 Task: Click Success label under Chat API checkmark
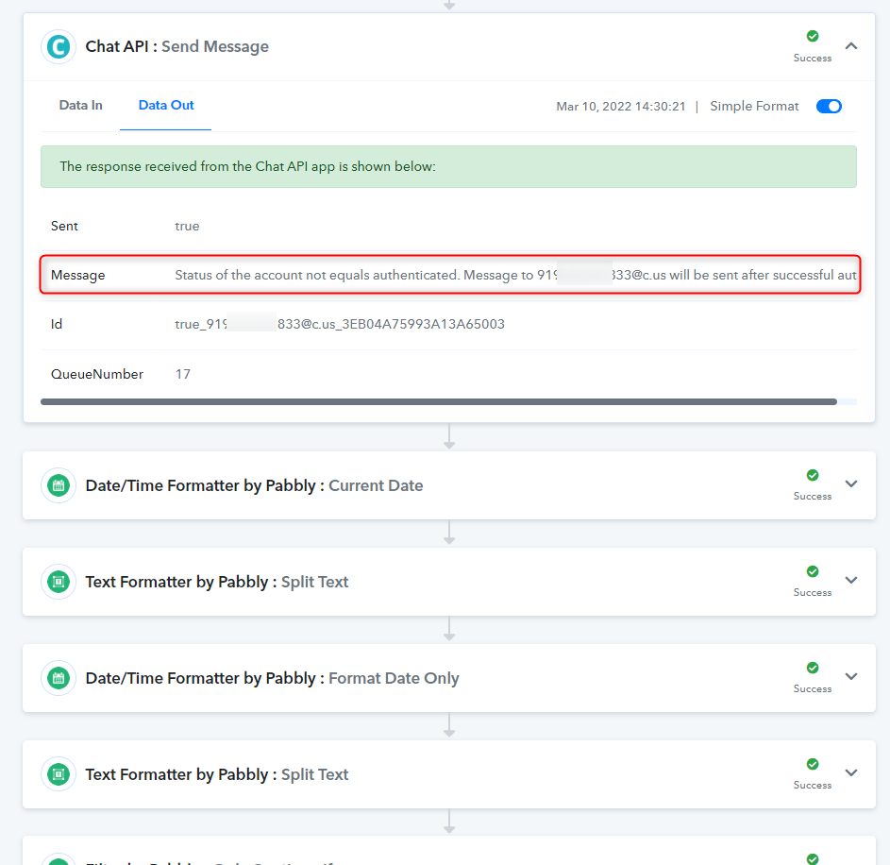click(x=813, y=58)
